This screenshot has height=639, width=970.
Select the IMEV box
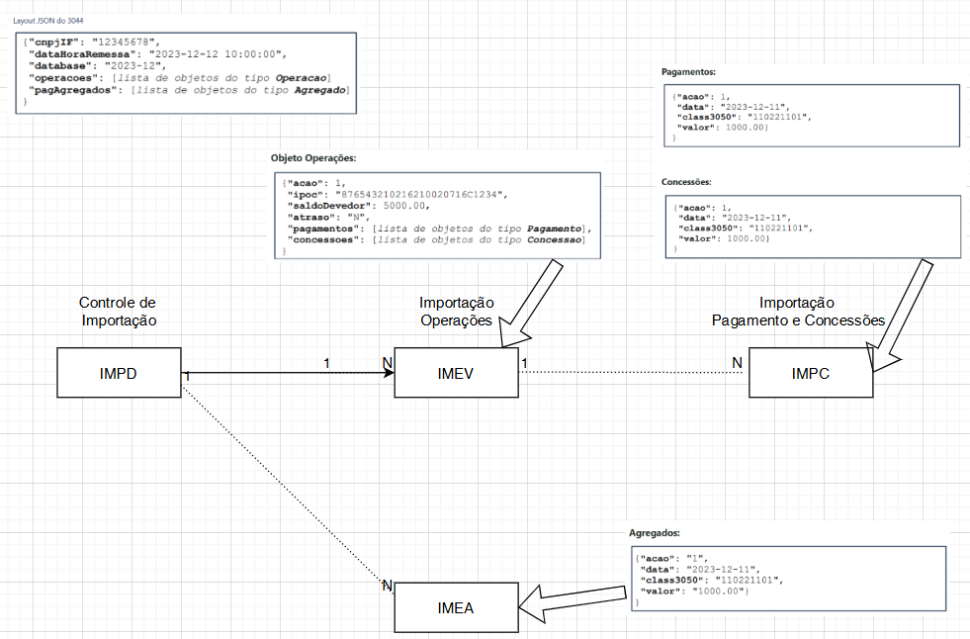click(x=456, y=372)
